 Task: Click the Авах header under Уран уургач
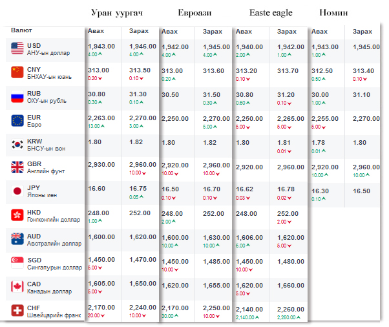96,31
